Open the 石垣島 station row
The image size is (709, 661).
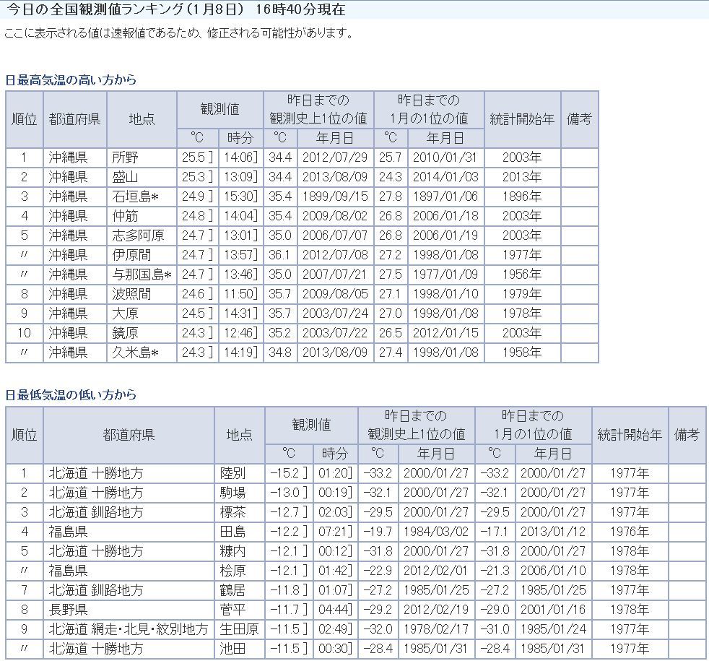coord(135,196)
